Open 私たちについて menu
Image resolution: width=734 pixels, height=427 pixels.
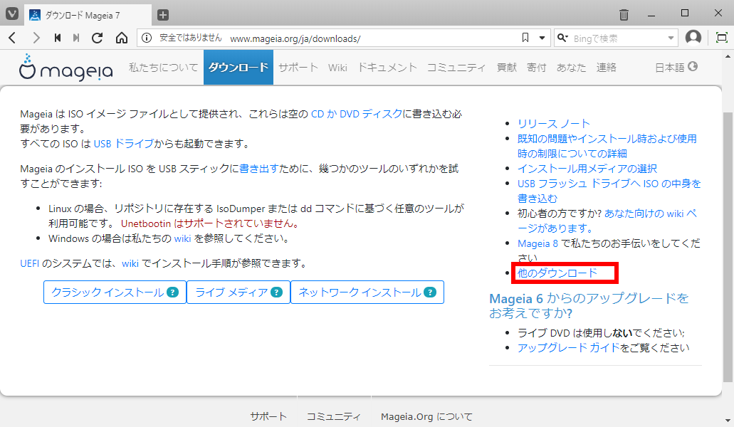tap(163, 68)
